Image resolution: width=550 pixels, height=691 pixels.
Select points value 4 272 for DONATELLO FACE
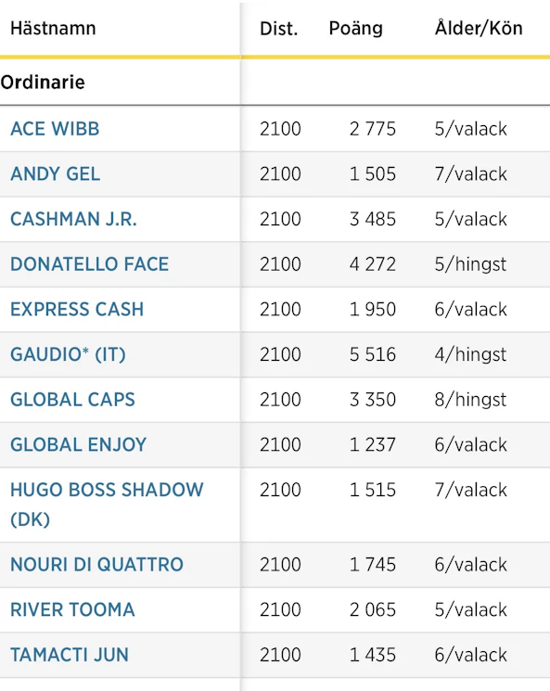point(373,264)
